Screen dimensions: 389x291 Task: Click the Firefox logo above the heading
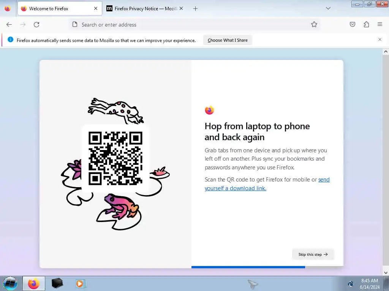[x=209, y=110]
